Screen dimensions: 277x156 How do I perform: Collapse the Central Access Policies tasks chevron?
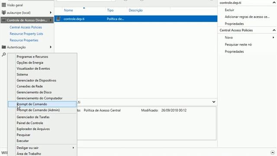274,30
